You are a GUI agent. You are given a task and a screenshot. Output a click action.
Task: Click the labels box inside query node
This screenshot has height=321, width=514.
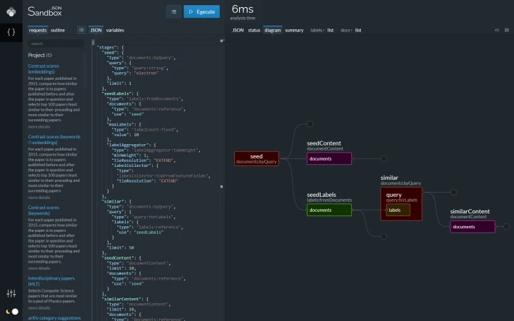click(x=398, y=210)
